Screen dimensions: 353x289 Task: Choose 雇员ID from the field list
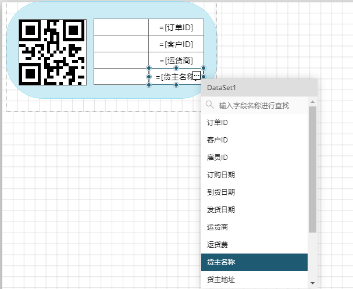(254, 158)
